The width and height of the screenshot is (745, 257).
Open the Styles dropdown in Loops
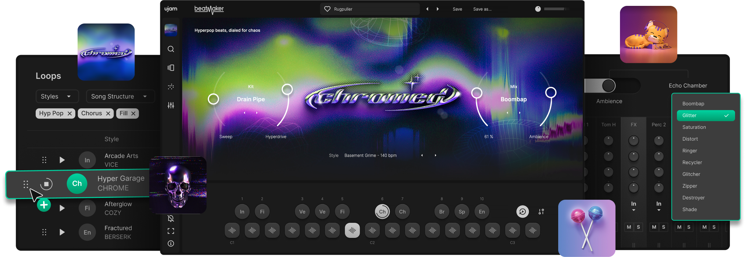click(57, 96)
